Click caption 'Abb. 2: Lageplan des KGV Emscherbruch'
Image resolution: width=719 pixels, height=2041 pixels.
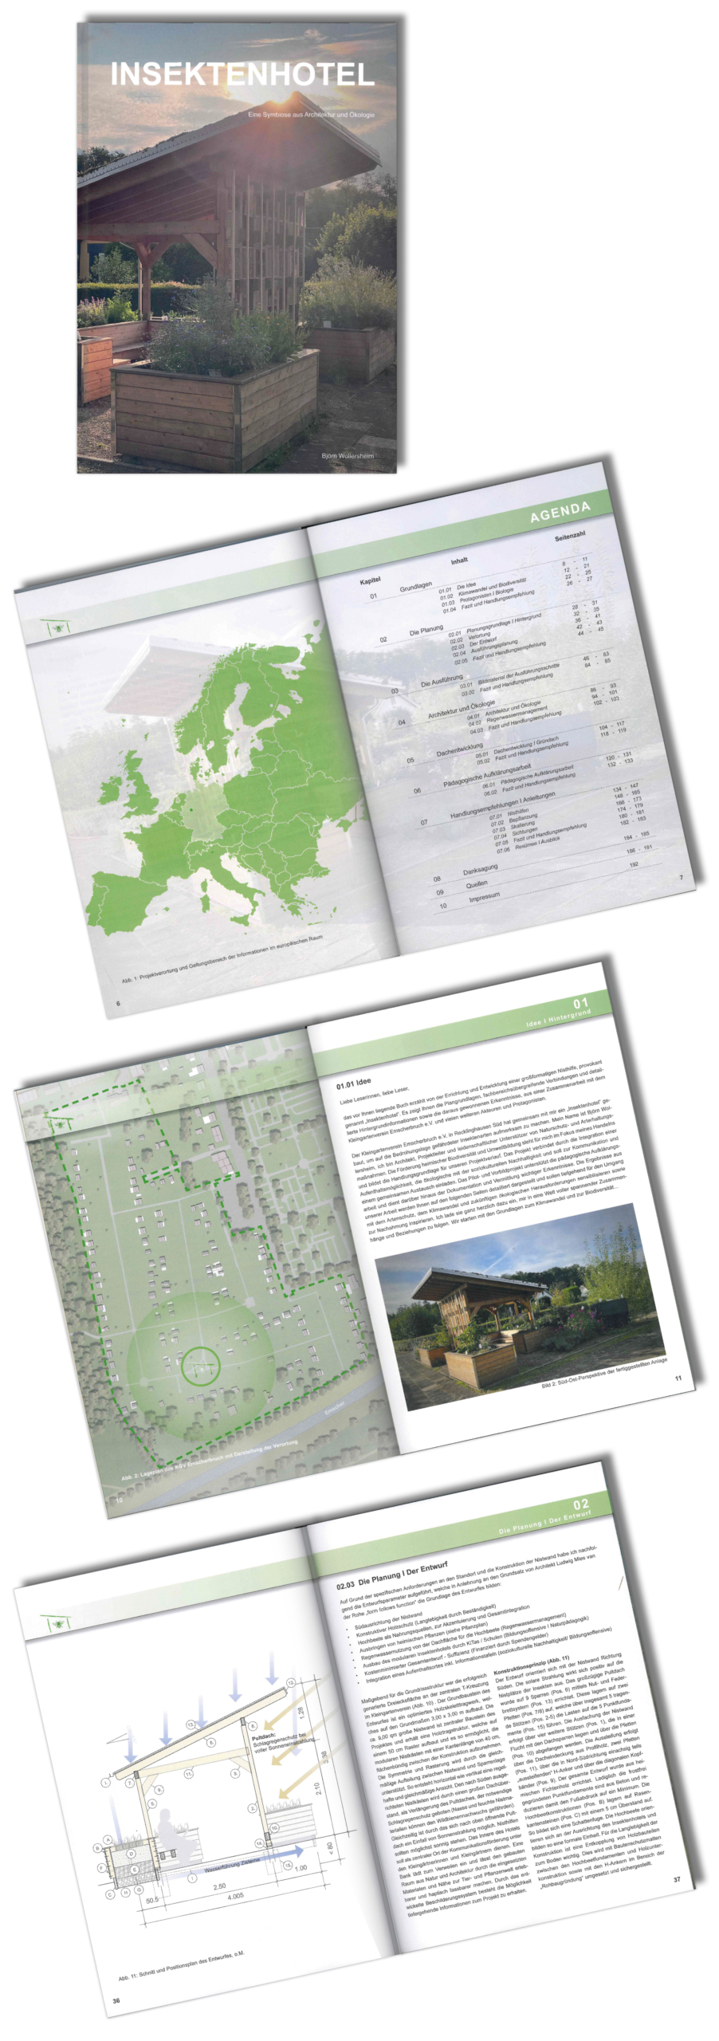point(209,1460)
